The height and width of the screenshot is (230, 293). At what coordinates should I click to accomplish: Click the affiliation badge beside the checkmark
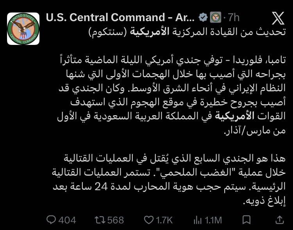coord(216,17)
